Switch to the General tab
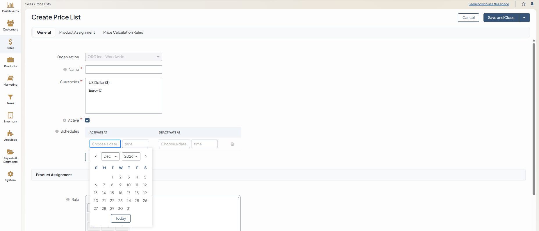The width and height of the screenshot is (539, 231). pyautogui.click(x=44, y=33)
